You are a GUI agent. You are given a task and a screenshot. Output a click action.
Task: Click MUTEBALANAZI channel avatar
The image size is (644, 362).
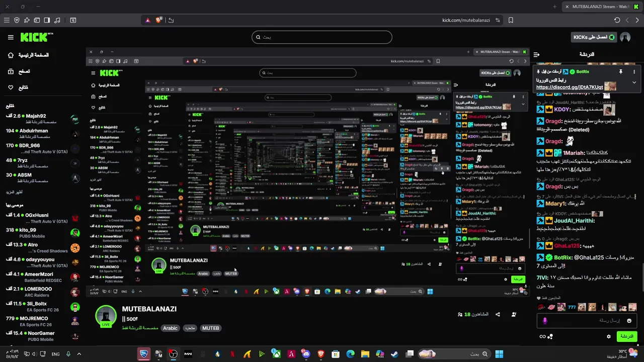click(106, 316)
